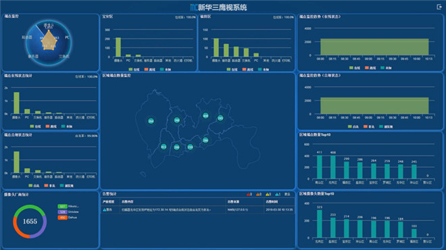Click the yellow minor alarm triangle counter

point(268,194)
